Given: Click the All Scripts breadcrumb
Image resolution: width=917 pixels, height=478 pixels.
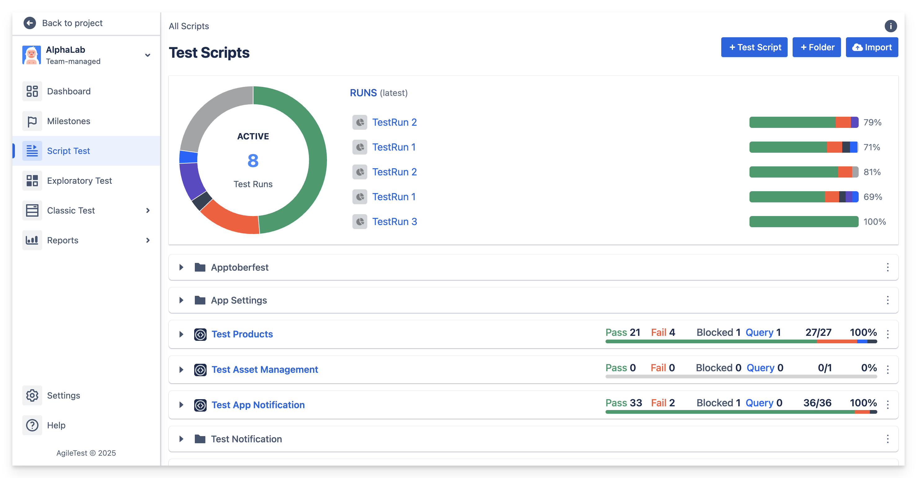Looking at the screenshot, I should [x=189, y=26].
